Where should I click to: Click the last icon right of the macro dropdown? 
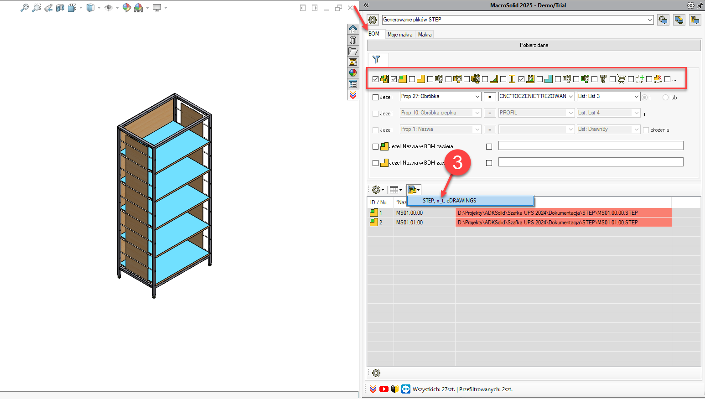pyautogui.click(x=695, y=20)
